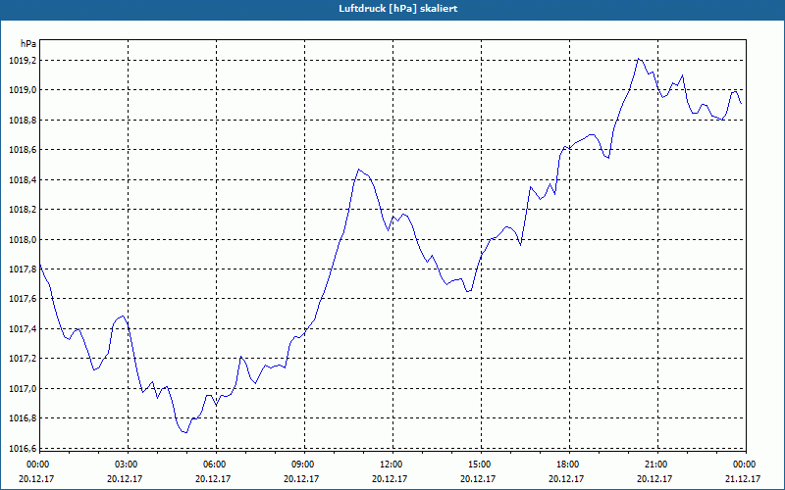Pick the y-axis tick "1018,2"
Viewport: 785px width, 490px height.
pos(23,210)
